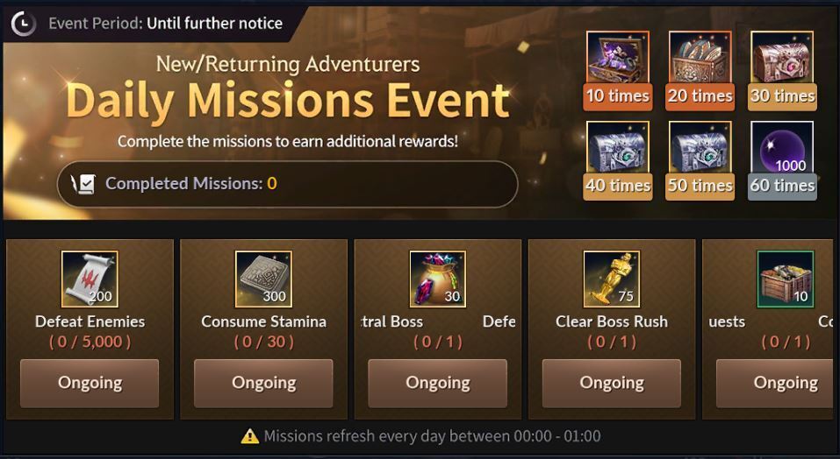840x459 pixels.
Task: Click the Ongoing button under the gem bag mission
Action: pos(438,383)
